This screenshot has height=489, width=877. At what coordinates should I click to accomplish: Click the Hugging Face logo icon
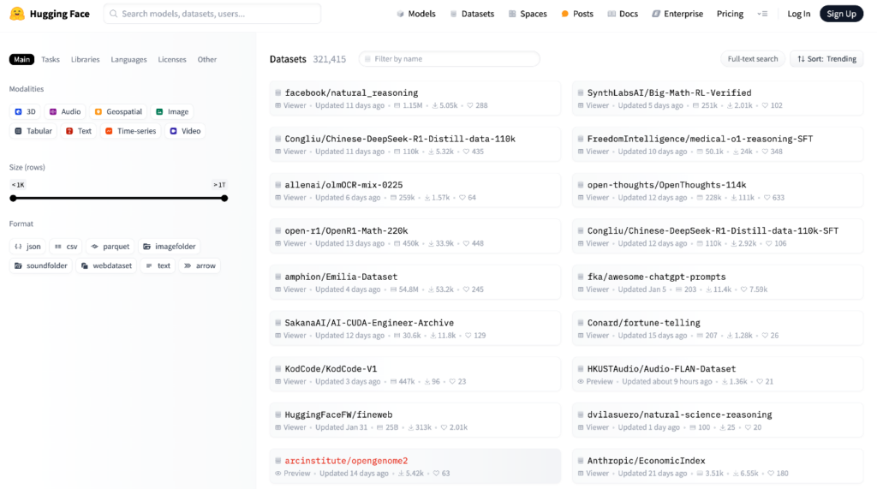[x=17, y=14]
